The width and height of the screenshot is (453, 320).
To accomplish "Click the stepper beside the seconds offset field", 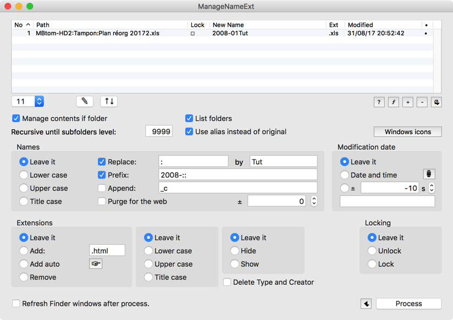I will (432, 188).
